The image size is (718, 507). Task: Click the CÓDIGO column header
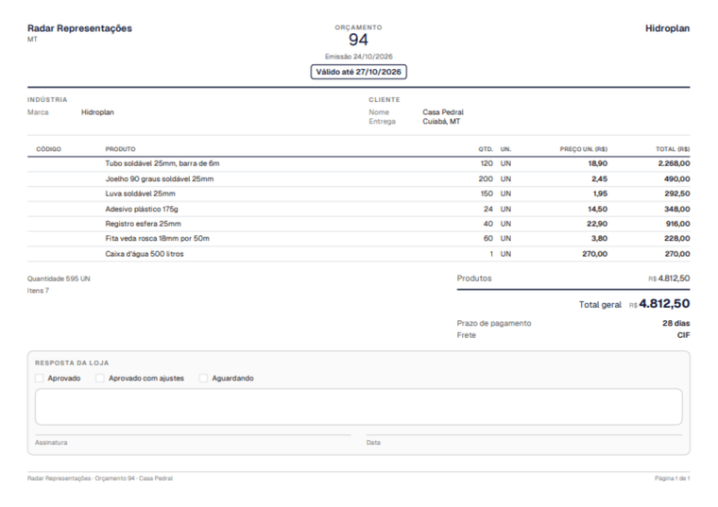point(48,149)
